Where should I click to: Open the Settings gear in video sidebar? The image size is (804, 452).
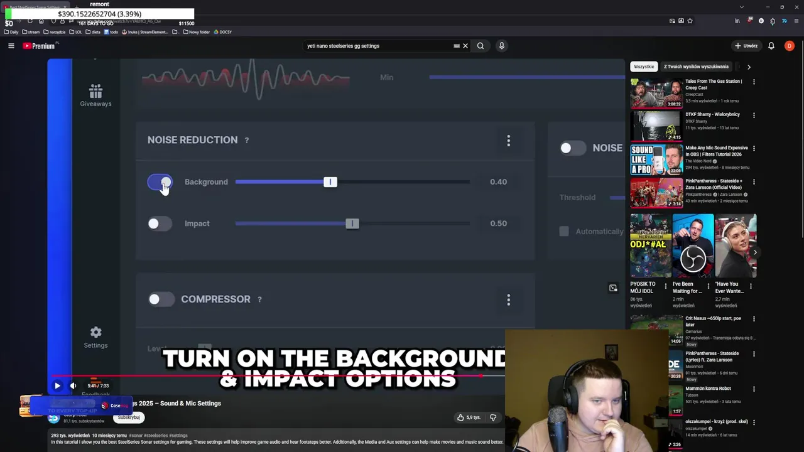[x=95, y=337]
